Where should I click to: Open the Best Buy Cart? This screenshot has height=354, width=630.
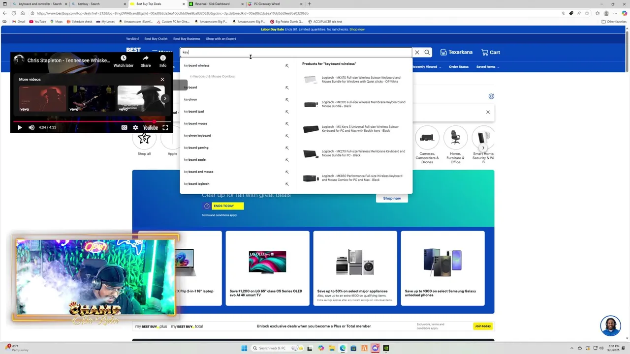coord(491,52)
